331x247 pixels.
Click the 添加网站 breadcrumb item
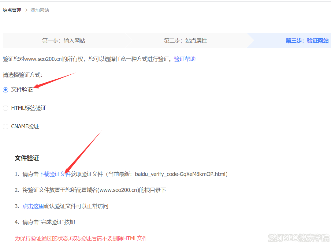(40, 10)
